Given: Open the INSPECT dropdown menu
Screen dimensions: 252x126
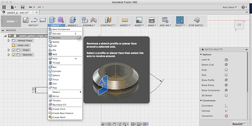Looking at the screenshot, I should (125, 26).
